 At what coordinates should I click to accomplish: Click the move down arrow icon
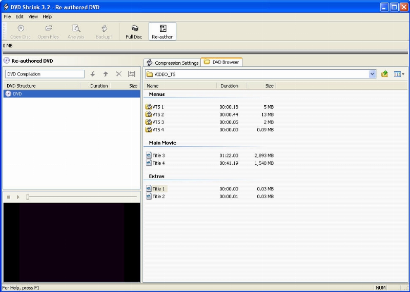pos(93,74)
